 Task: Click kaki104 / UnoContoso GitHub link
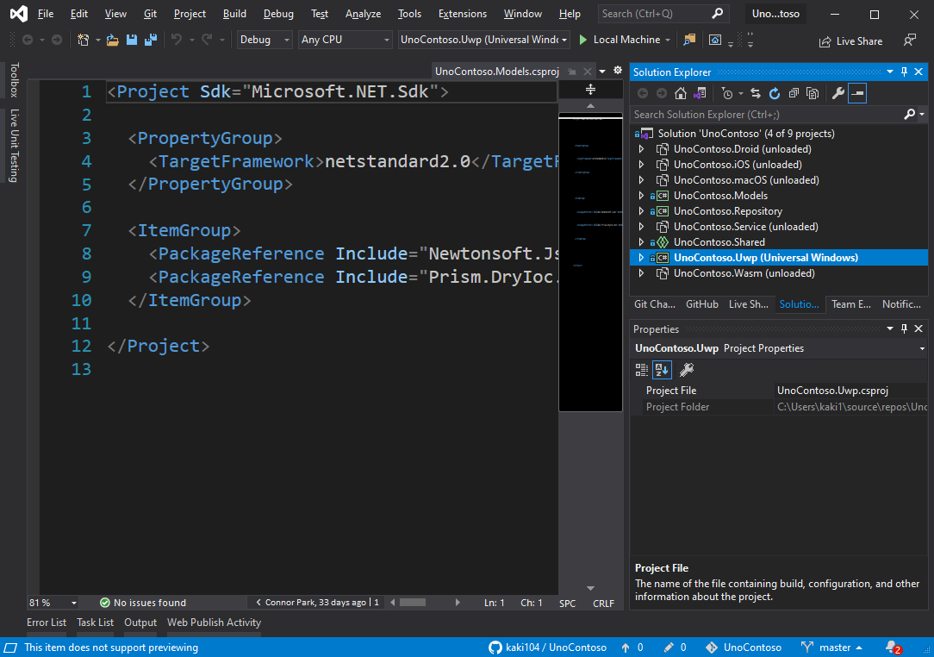547,647
